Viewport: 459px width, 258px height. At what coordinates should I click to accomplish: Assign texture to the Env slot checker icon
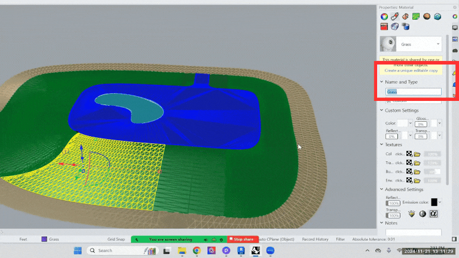pos(409,180)
